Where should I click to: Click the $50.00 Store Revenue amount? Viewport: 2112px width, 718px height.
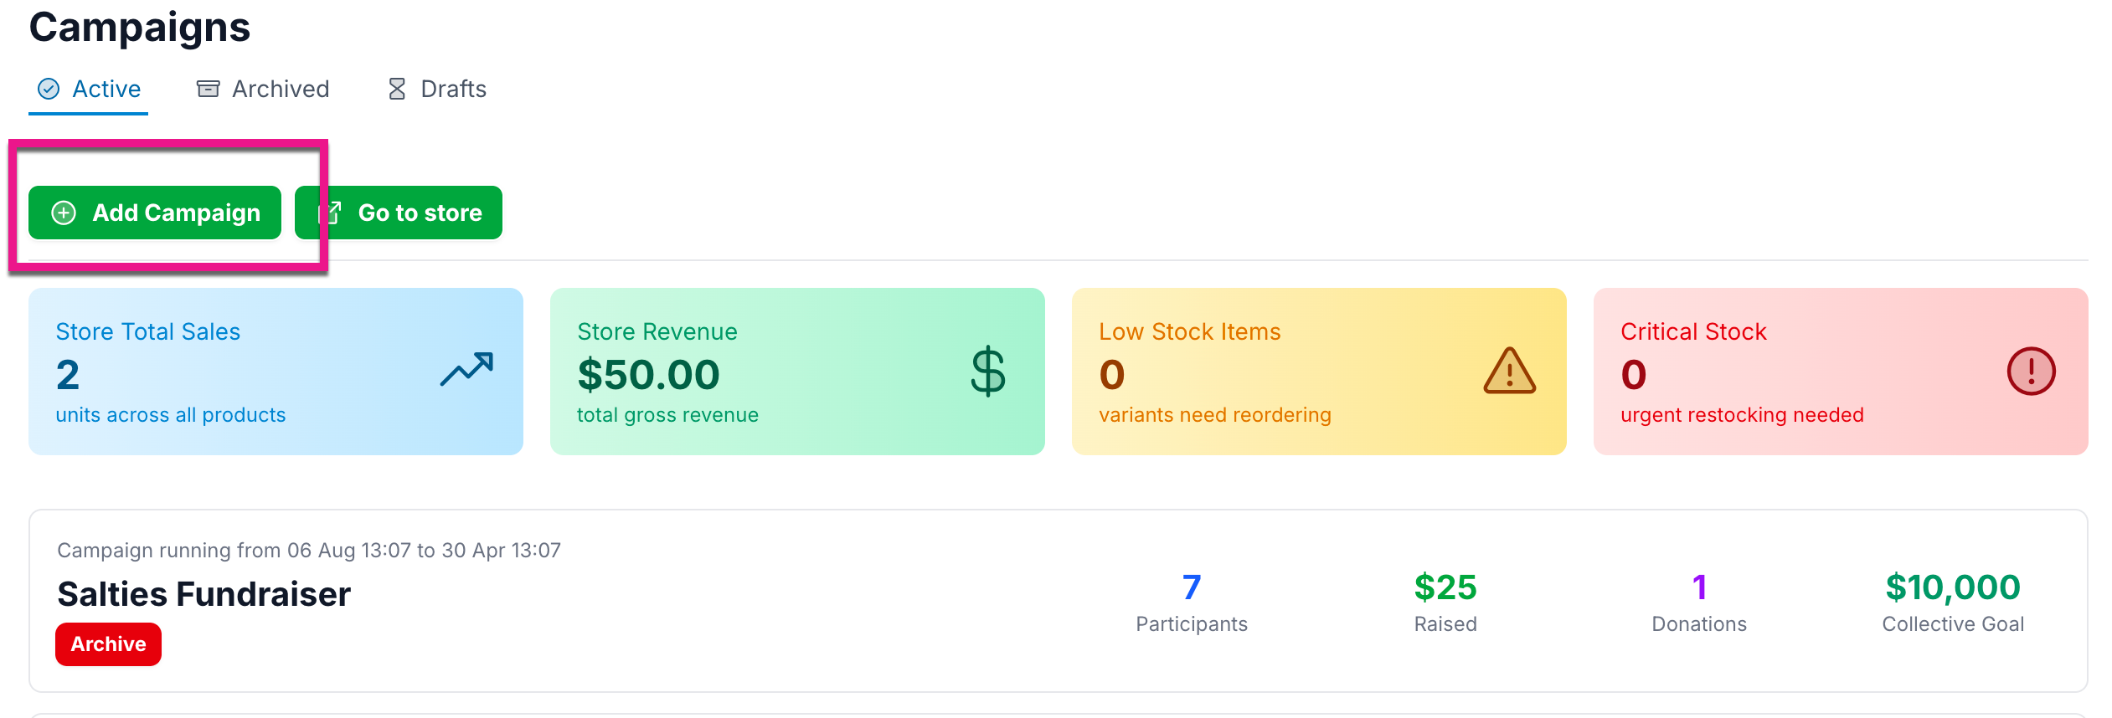pos(648,374)
